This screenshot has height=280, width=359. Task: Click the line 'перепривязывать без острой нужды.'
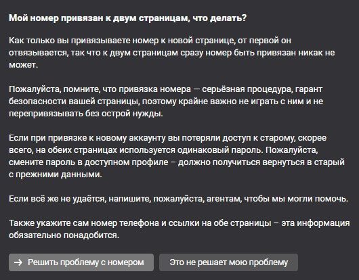pyautogui.click(x=86, y=114)
